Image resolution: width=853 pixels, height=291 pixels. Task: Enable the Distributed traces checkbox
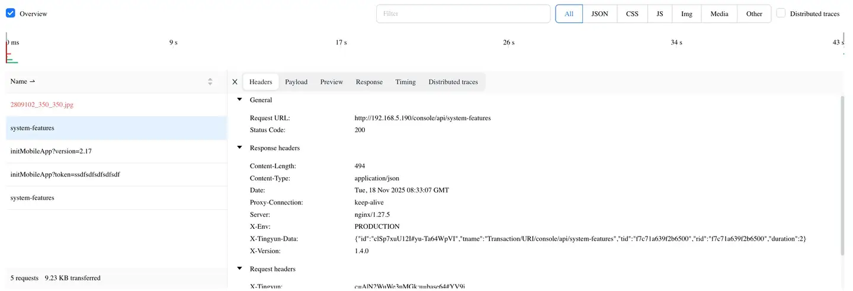781,13
